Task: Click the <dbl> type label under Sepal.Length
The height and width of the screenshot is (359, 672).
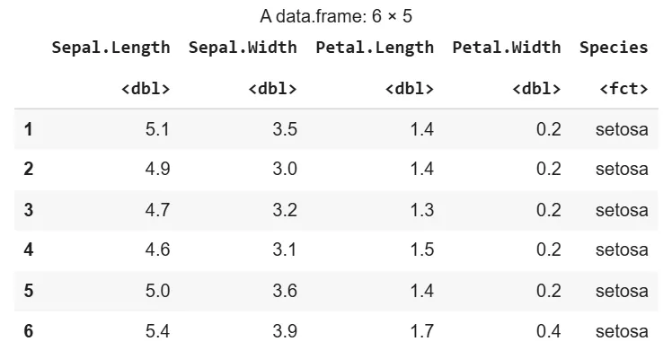Action: point(145,88)
